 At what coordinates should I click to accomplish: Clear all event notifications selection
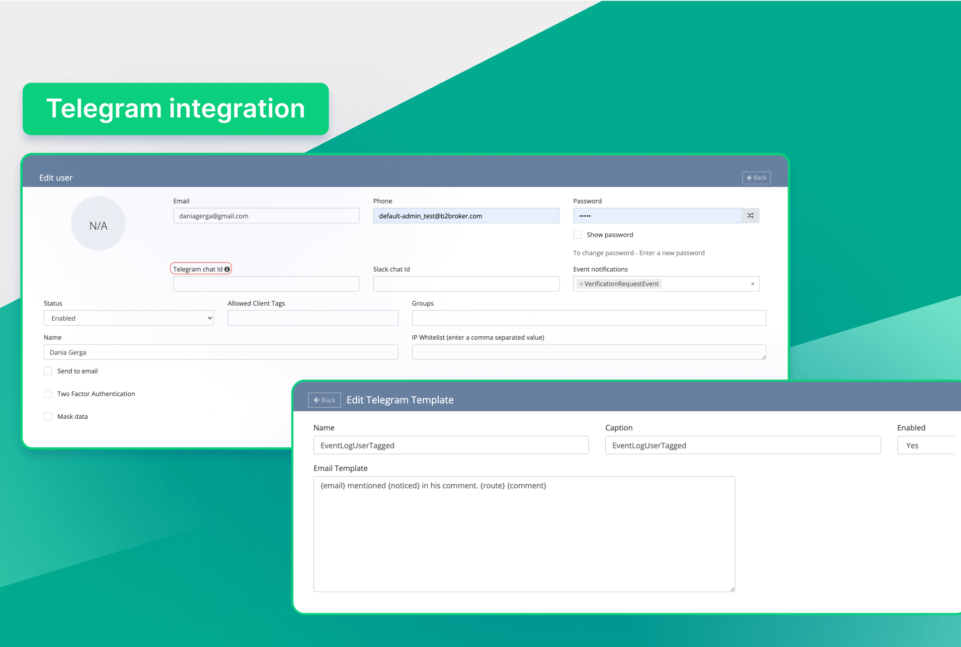click(752, 284)
